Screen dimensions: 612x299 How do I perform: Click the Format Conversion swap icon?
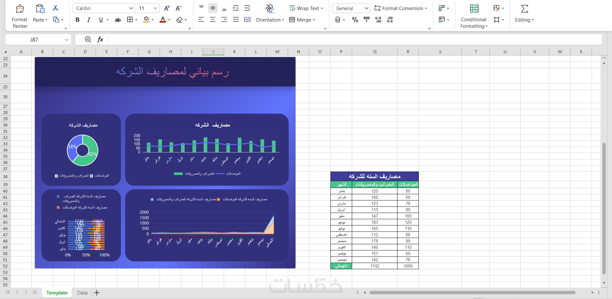coord(377,8)
